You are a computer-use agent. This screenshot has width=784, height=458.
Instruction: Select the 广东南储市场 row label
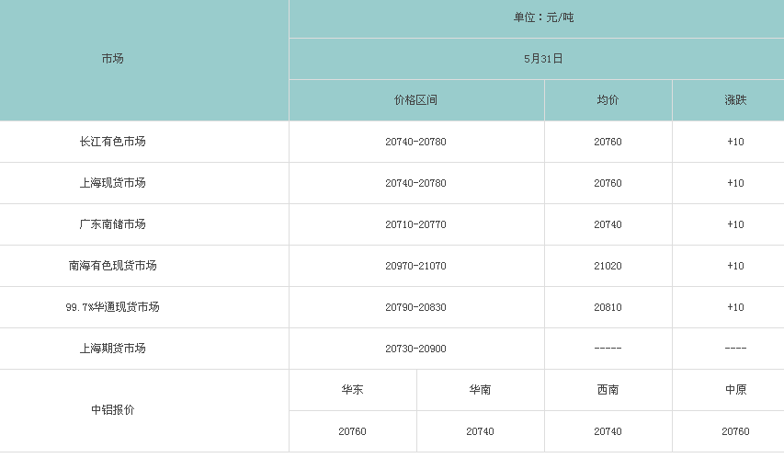pos(112,224)
